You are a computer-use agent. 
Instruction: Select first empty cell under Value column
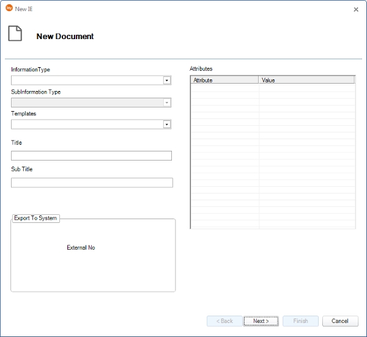click(x=306, y=88)
